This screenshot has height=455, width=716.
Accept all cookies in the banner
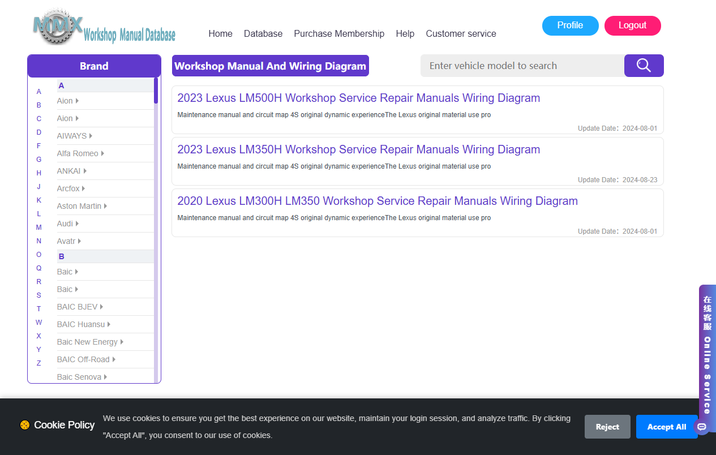[x=667, y=427]
